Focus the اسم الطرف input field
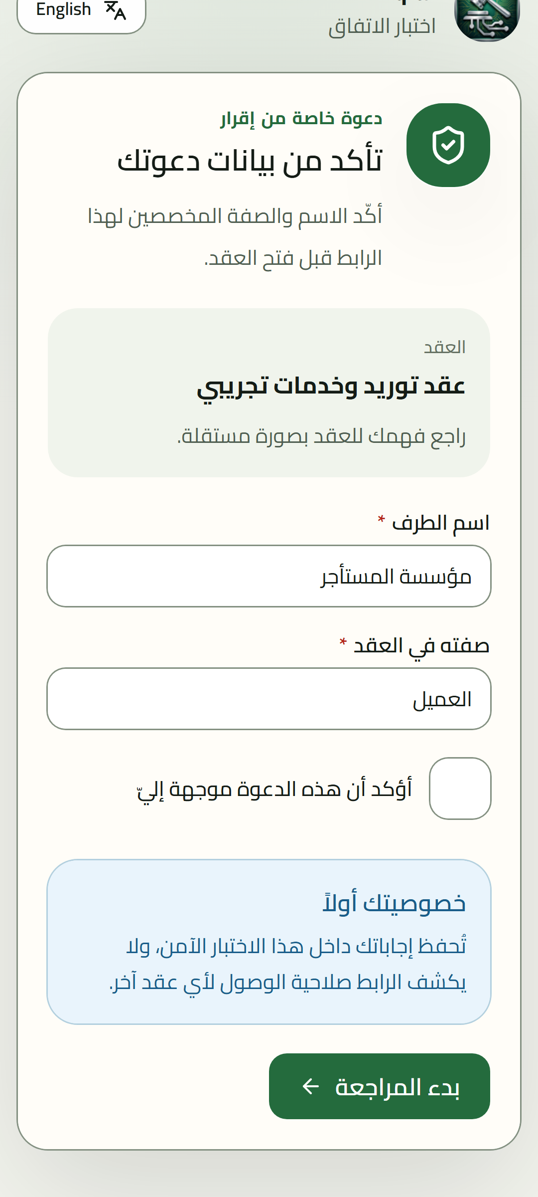Image resolution: width=538 pixels, height=1197 pixels. pos(269,576)
